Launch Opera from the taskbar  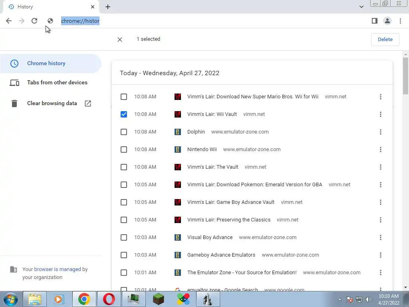coord(109,299)
